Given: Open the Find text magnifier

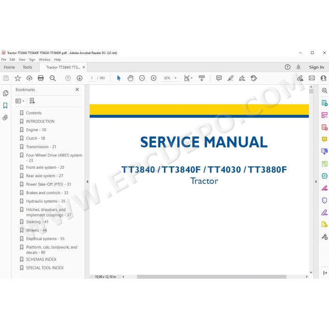Looking at the screenshot, I should click(x=53, y=78).
